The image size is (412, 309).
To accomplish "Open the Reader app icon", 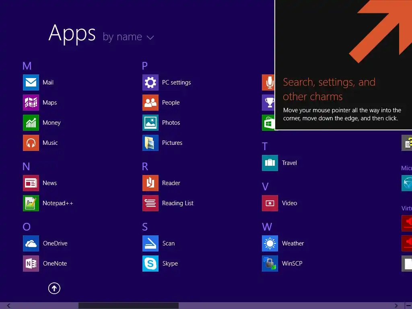I will coord(150,183).
